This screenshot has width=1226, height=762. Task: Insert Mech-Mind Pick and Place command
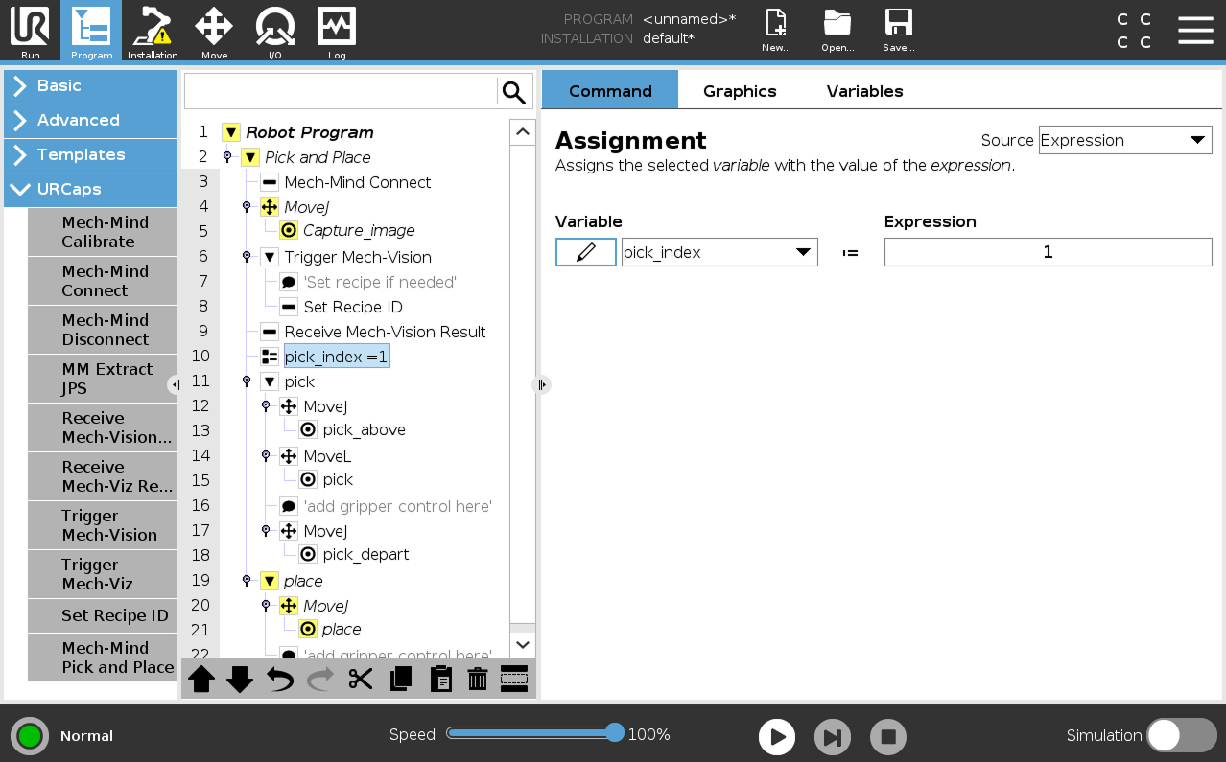[103, 658]
